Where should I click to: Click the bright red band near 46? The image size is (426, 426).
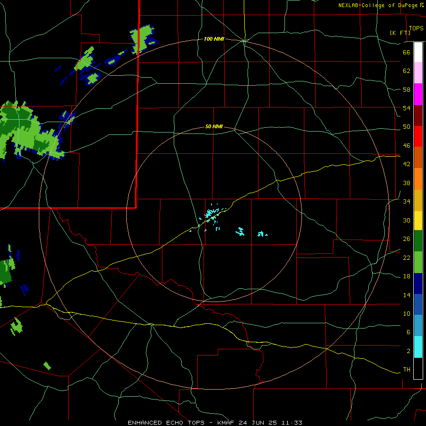(x=418, y=136)
